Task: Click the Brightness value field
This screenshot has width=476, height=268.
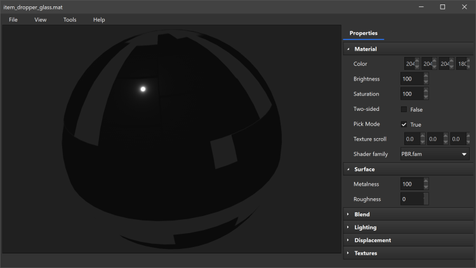Action: (x=411, y=79)
